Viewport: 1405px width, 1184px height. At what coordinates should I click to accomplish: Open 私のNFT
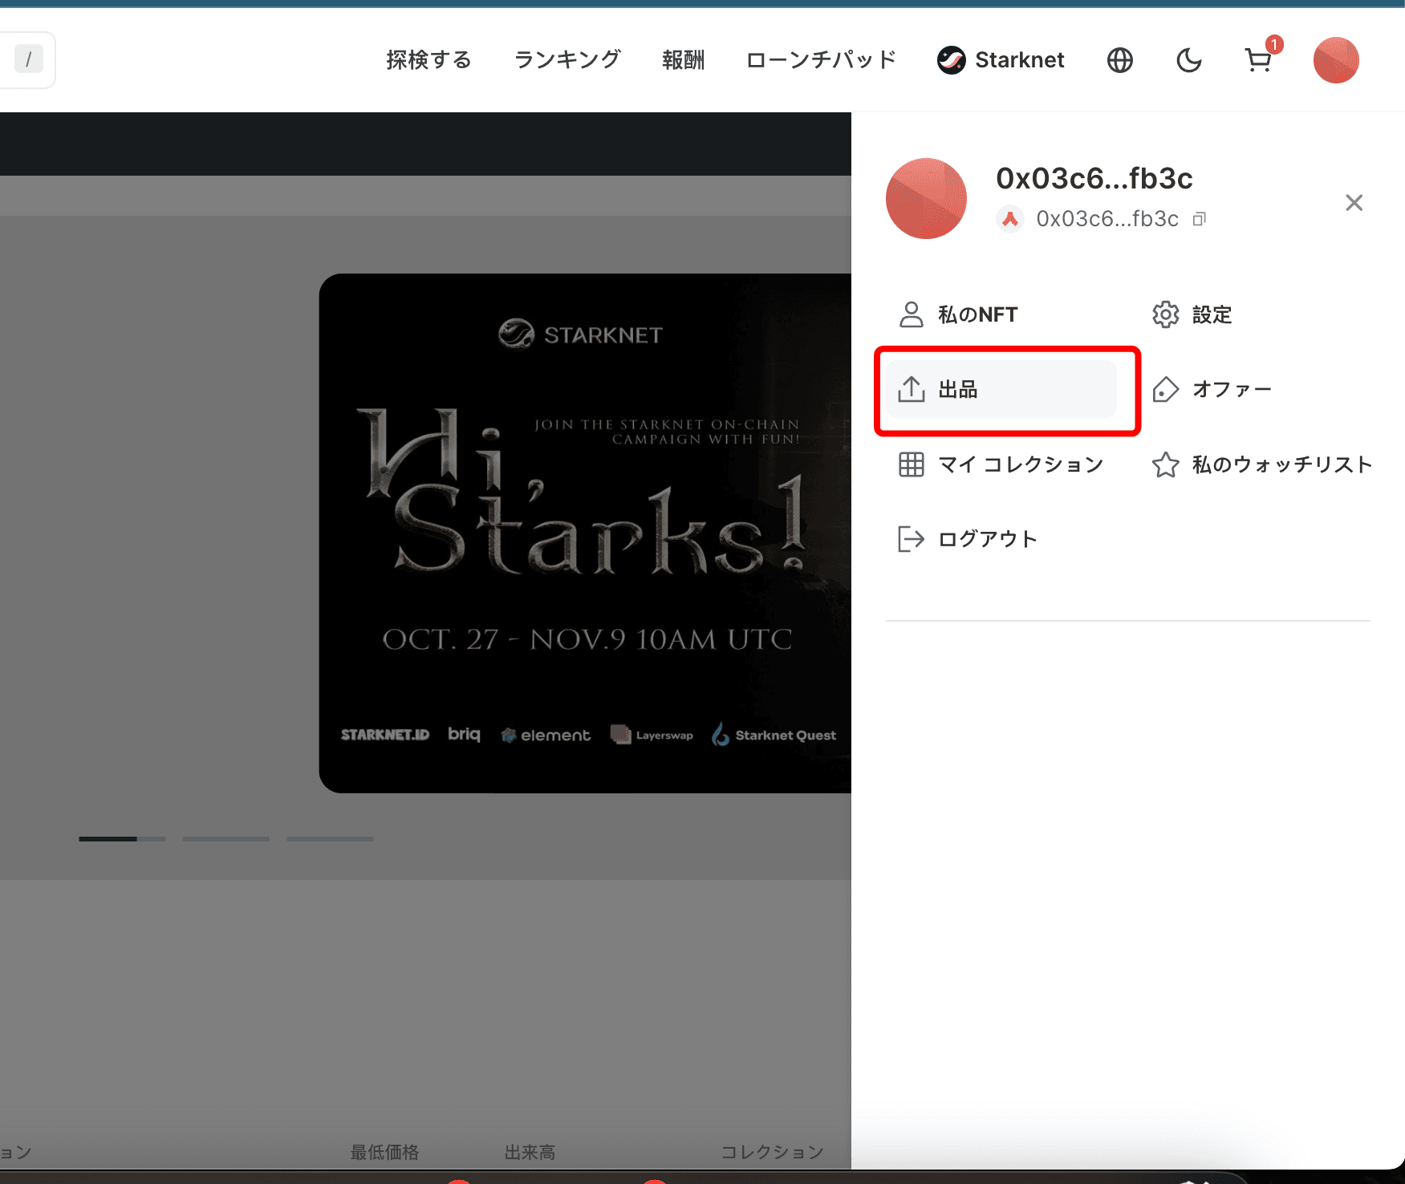(x=958, y=314)
